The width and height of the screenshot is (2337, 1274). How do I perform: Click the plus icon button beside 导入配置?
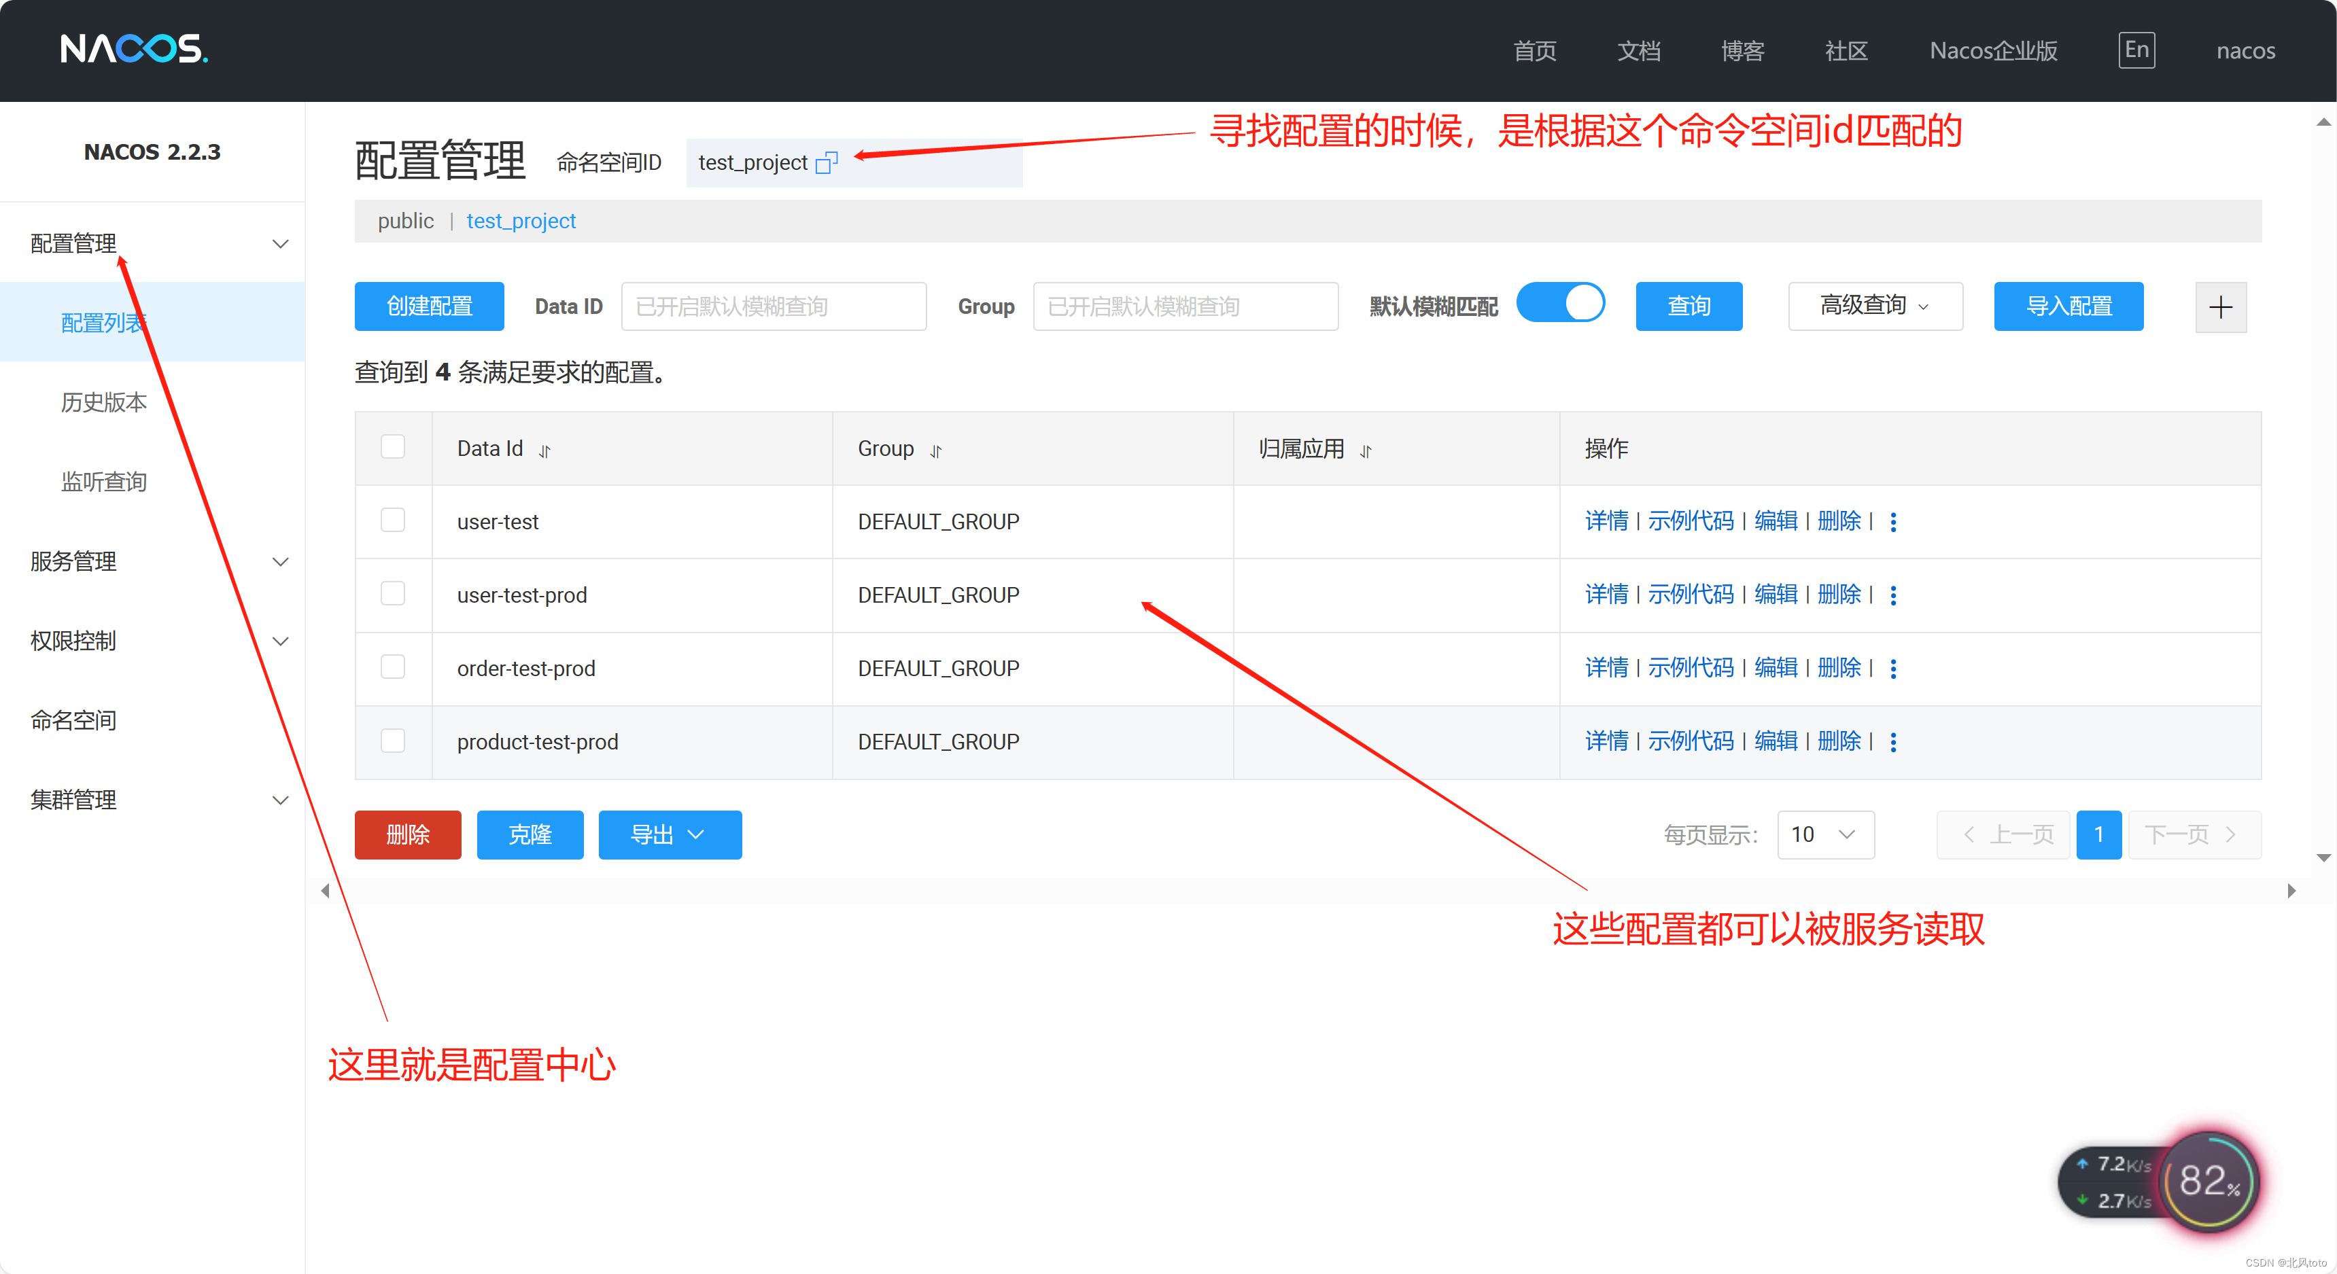coord(2220,306)
